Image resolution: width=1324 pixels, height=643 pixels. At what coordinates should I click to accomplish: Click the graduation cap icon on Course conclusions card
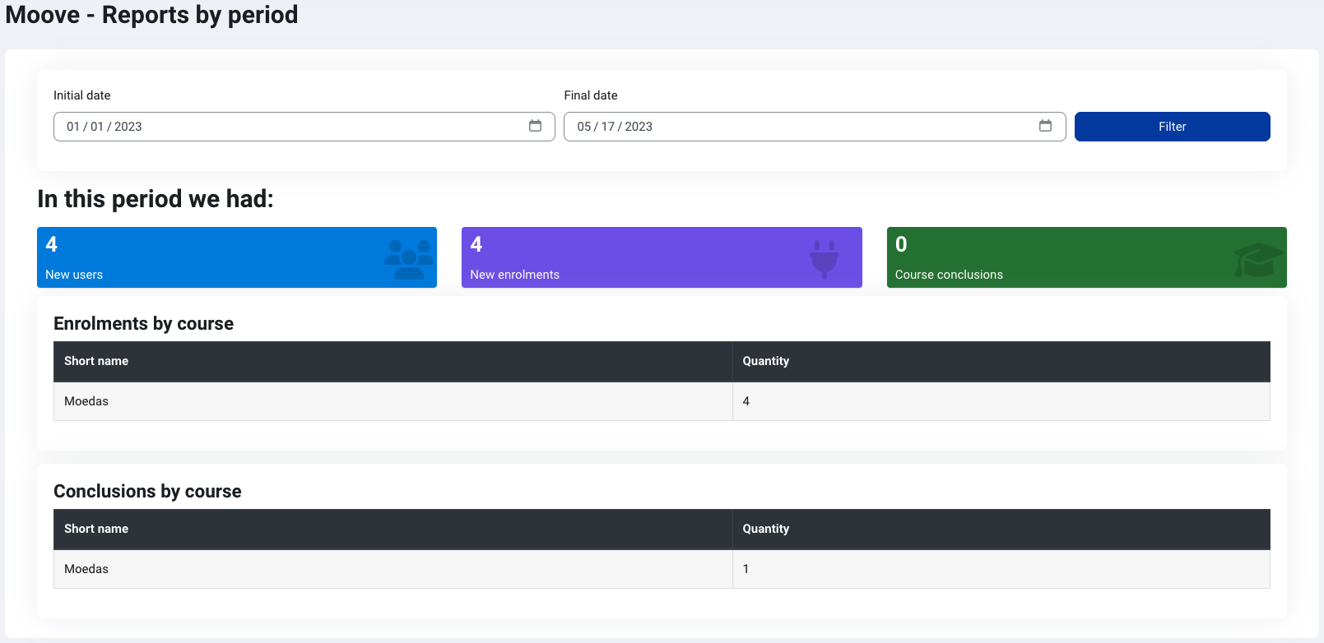click(x=1258, y=260)
